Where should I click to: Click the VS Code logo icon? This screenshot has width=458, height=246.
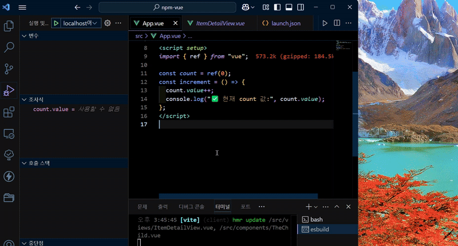pos(6,7)
